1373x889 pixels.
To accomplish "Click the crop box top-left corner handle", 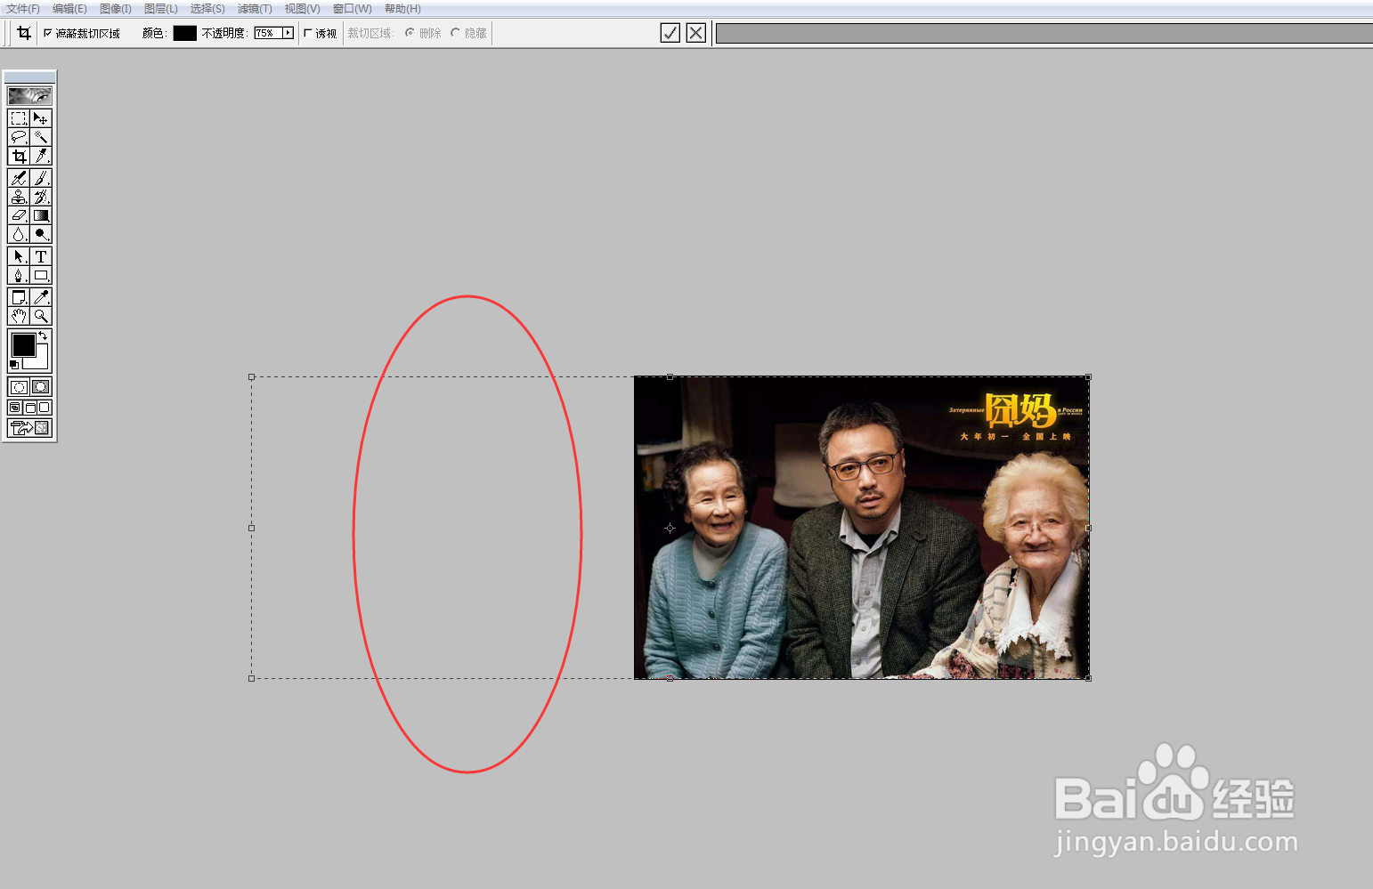I will click(252, 377).
